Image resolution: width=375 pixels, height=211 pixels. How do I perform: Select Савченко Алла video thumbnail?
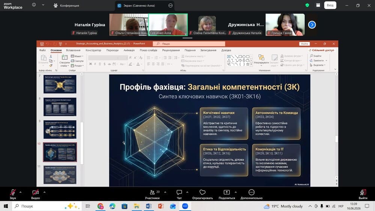click(x=168, y=25)
